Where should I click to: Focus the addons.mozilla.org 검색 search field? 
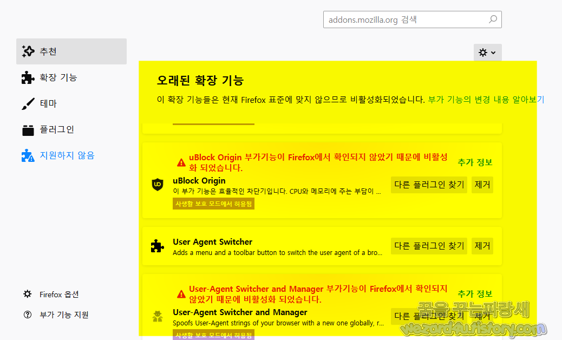click(x=412, y=19)
